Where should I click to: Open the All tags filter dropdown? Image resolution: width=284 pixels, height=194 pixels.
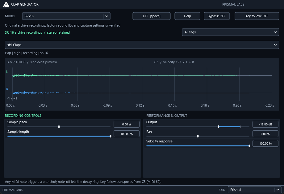click(230, 32)
